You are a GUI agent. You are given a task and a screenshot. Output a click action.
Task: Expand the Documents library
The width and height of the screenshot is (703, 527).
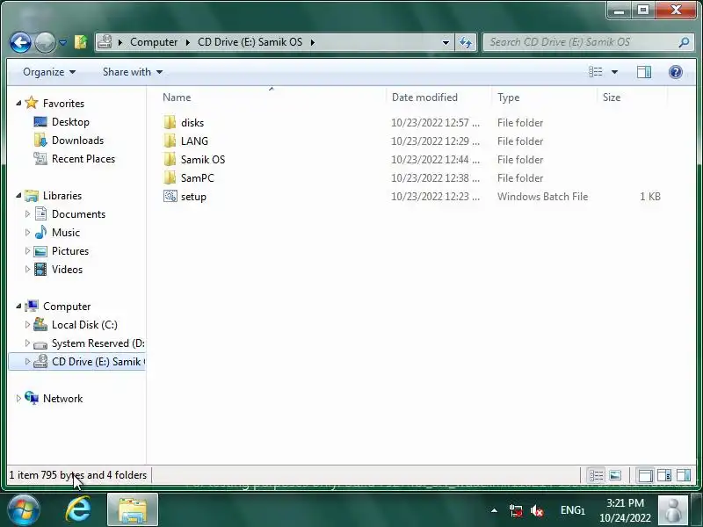(27, 214)
